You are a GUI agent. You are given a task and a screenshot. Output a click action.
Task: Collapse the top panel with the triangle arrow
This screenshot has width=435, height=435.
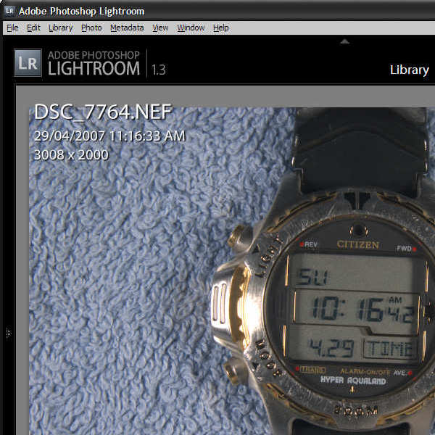click(344, 41)
